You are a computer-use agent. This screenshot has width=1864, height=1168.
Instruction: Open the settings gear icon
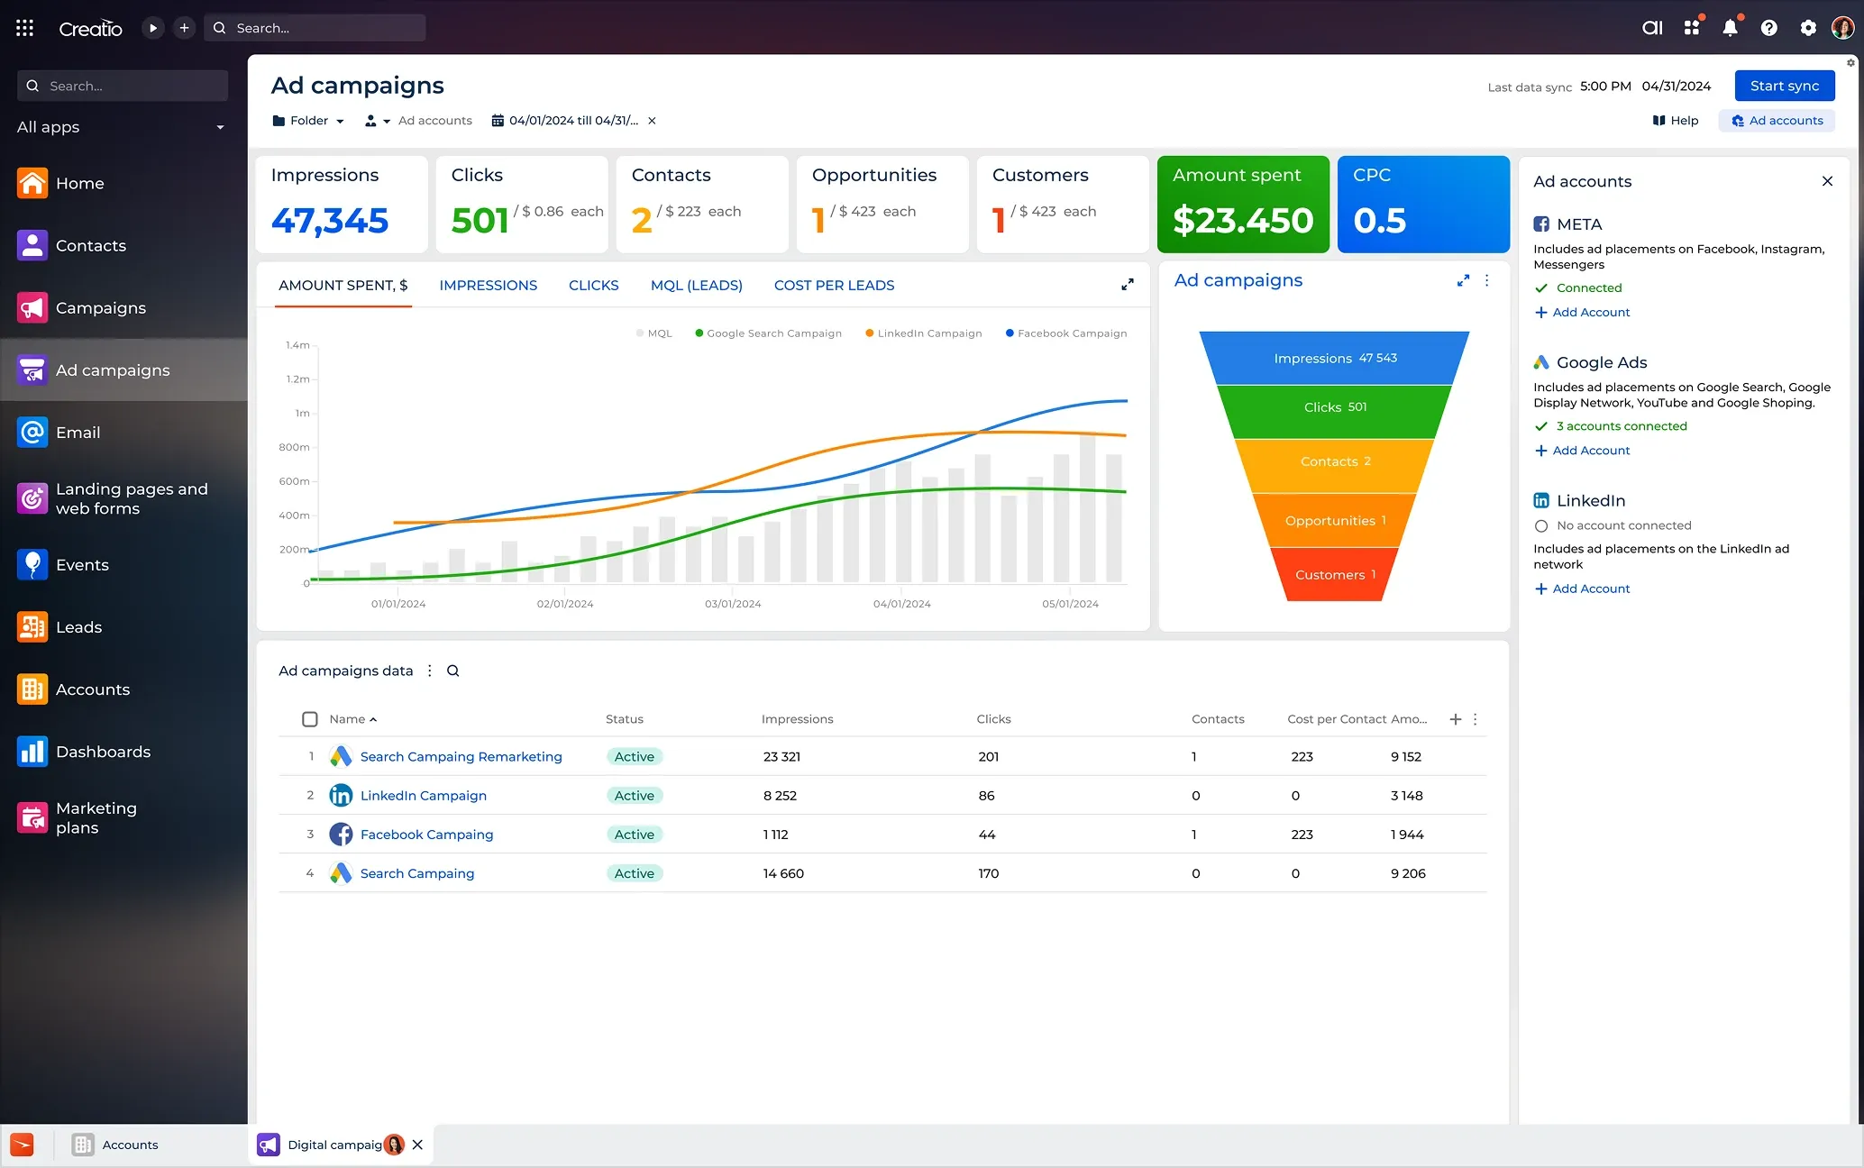pos(1808,28)
